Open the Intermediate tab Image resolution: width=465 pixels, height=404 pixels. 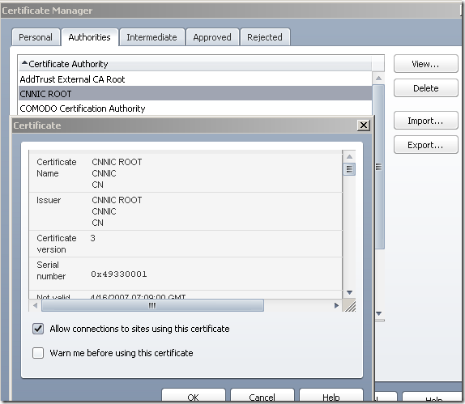pyautogui.click(x=151, y=37)
